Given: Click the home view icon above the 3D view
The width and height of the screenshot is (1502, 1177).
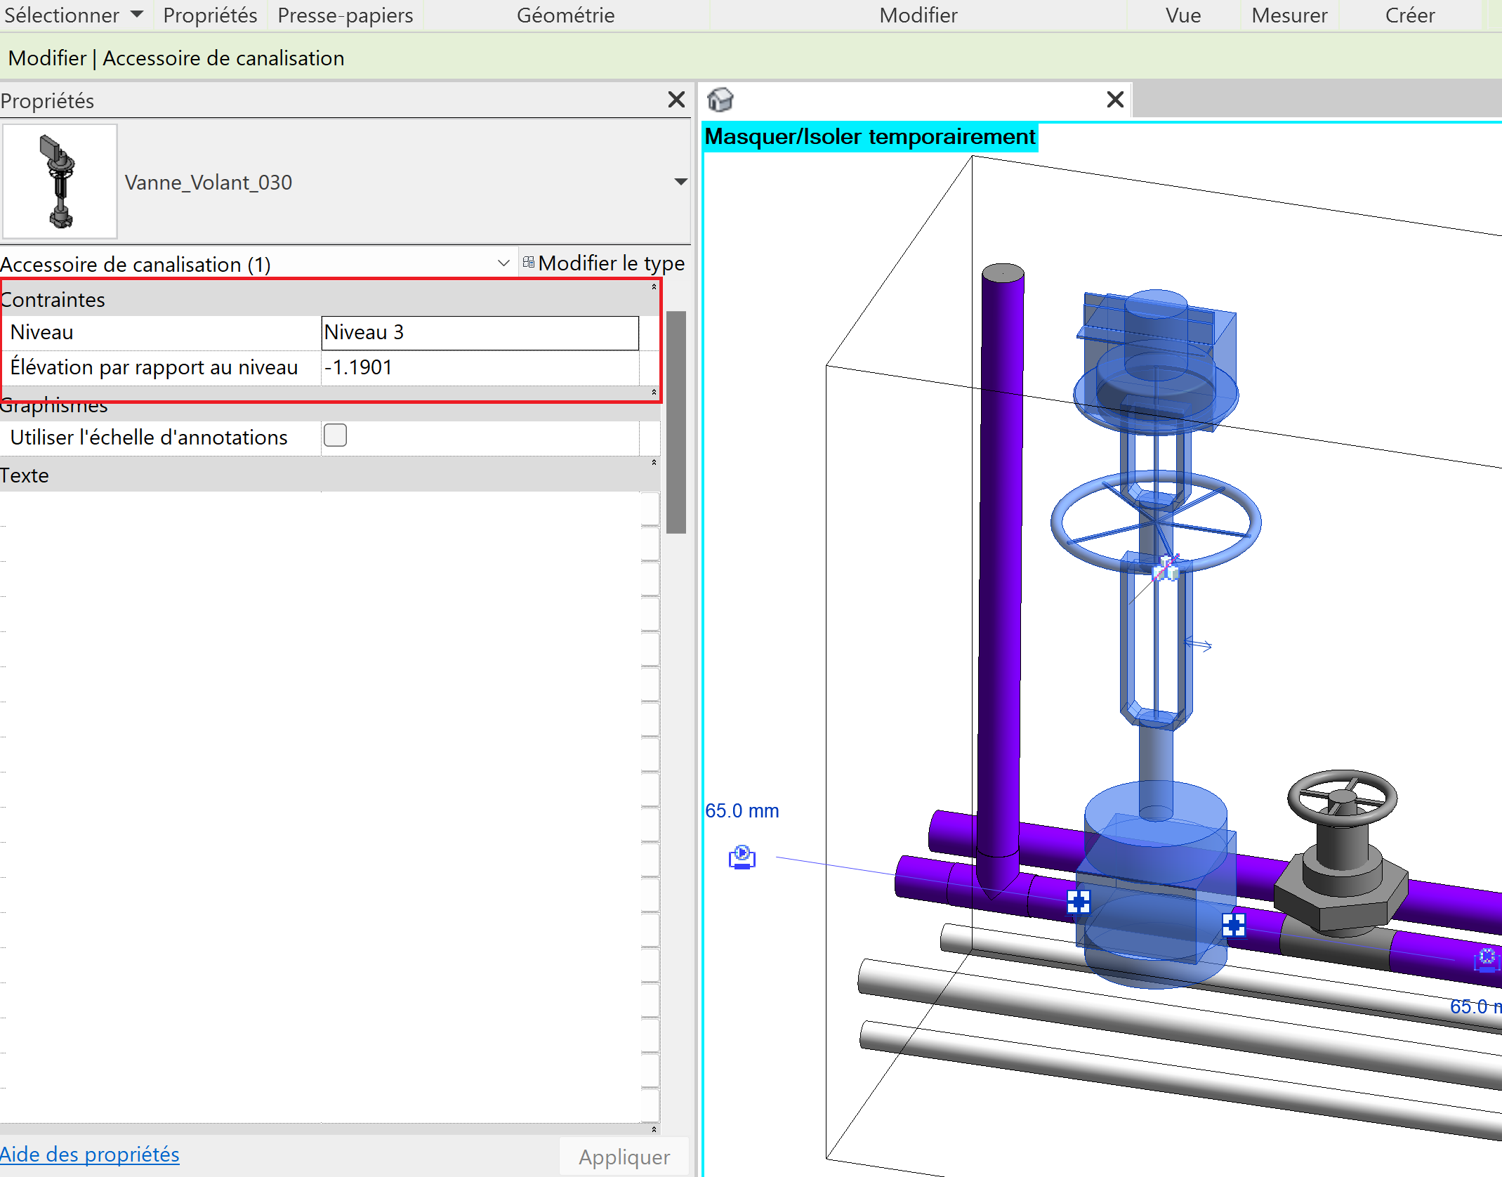Looking at the screenshot, I should 722,100.
